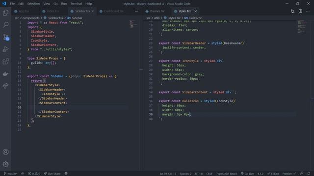Select the Sidebar.tsx tab
This screenshot has height=176, width=314.
coord(82,11)
